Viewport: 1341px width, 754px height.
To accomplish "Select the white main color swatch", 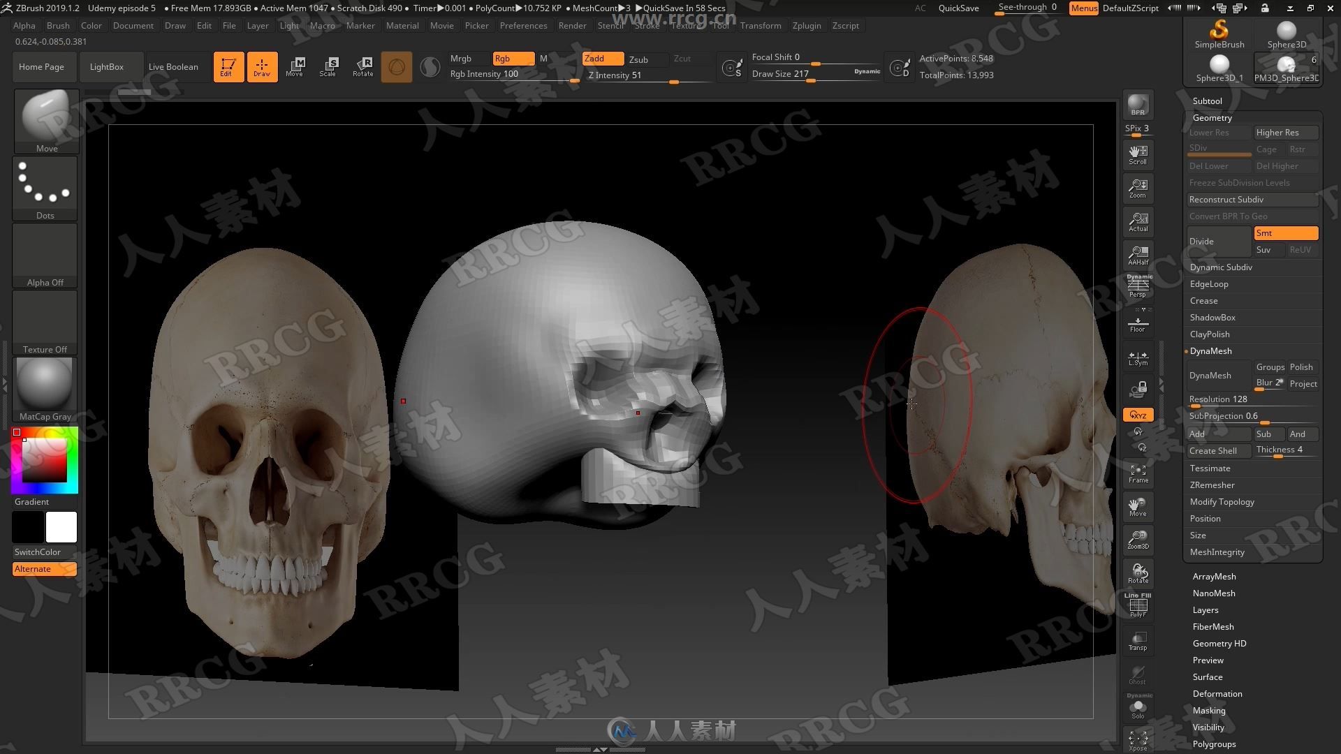I will (x=61, y=527).
